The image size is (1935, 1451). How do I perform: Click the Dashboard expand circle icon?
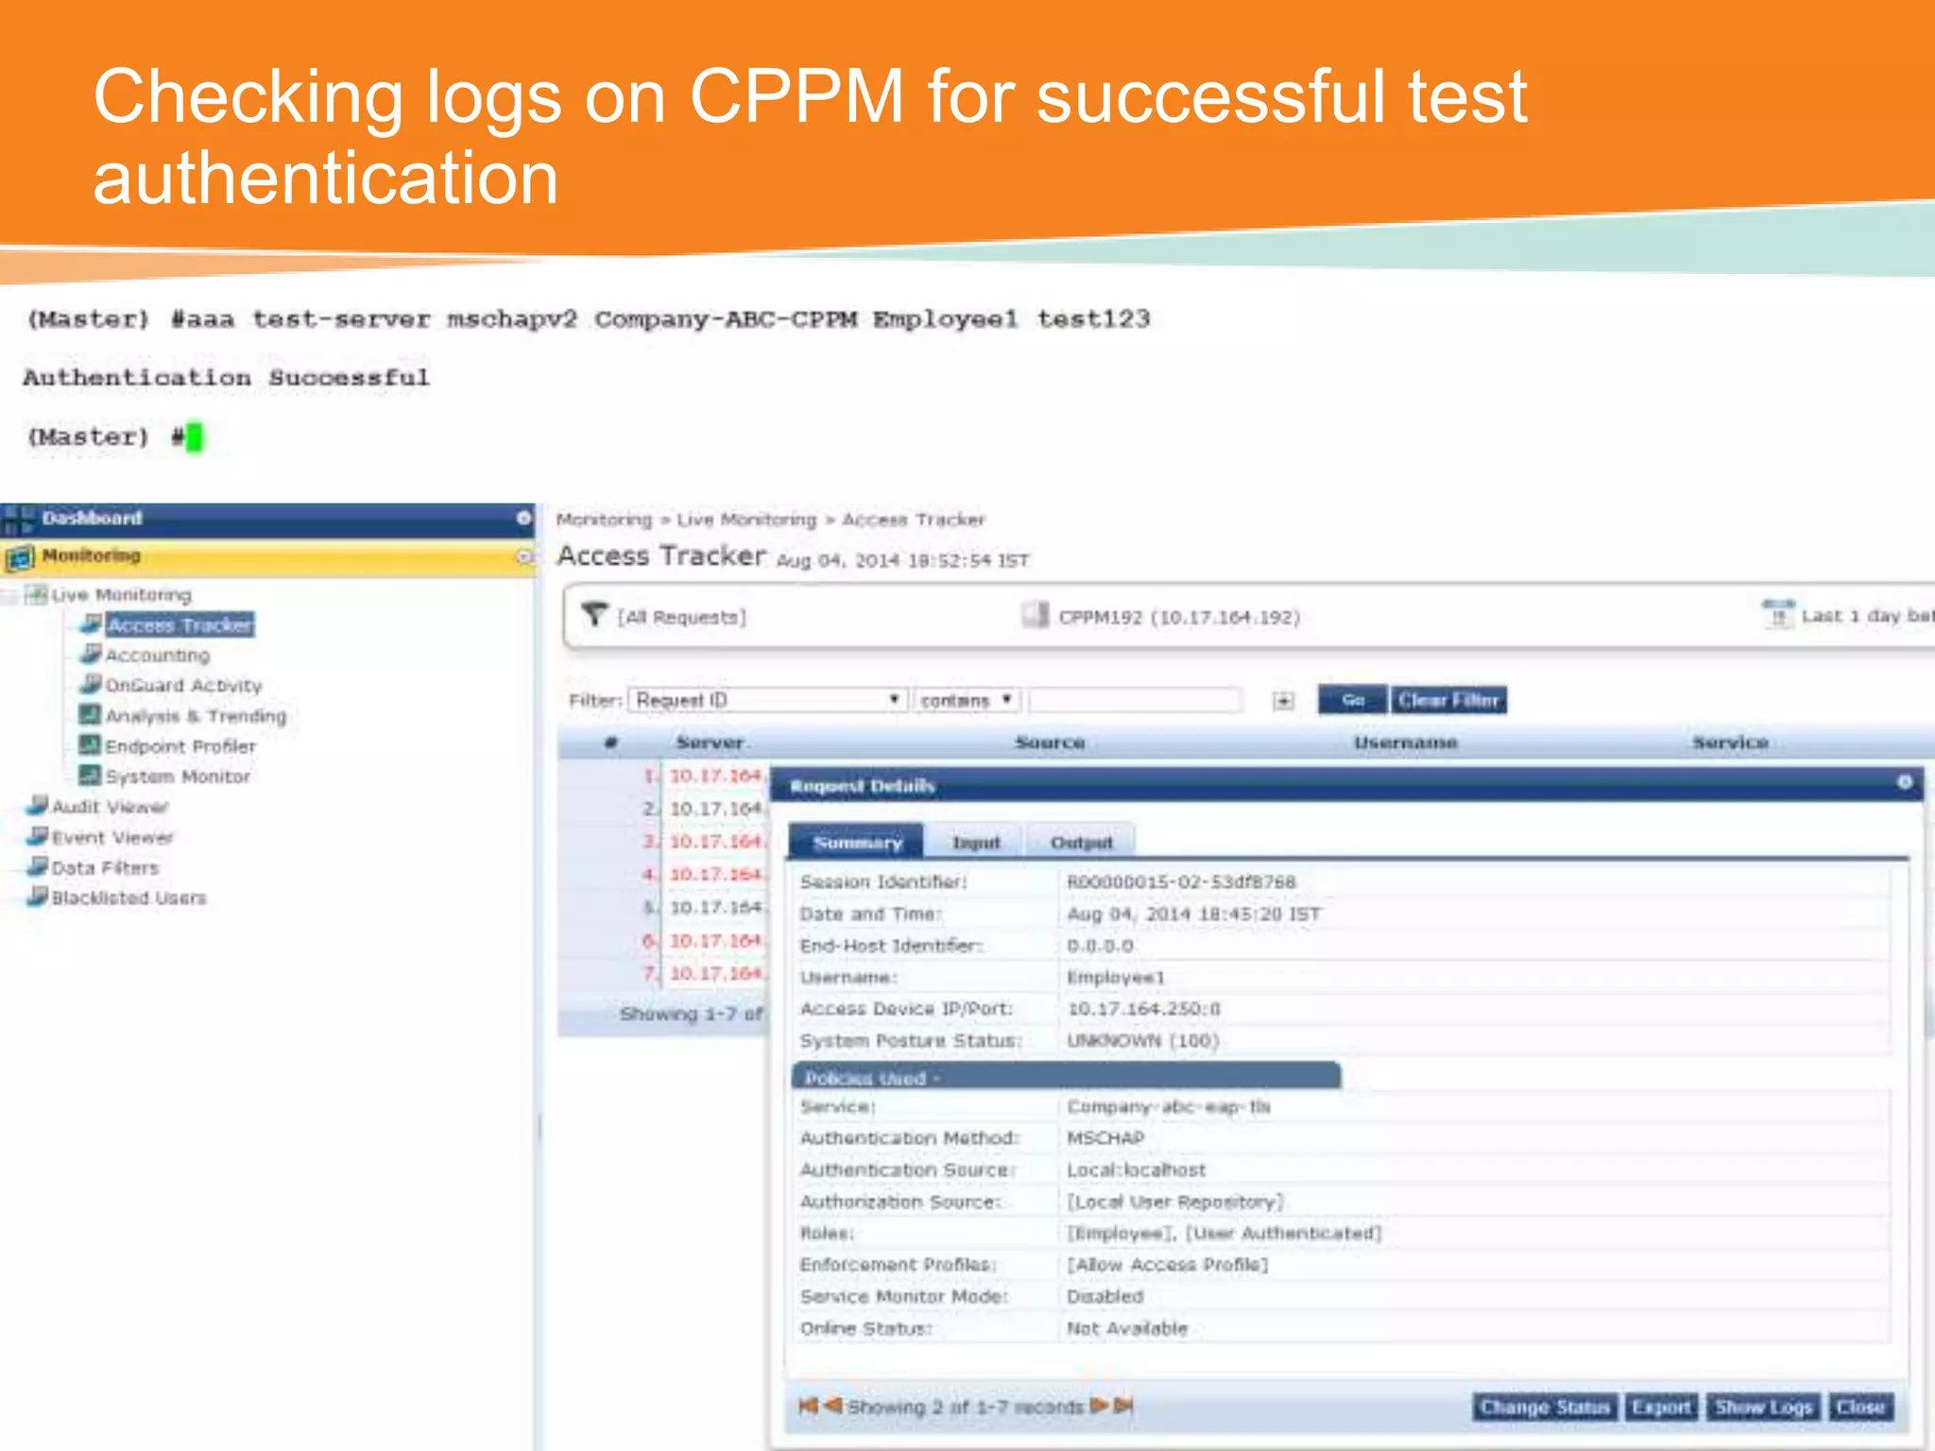point(524,518)
